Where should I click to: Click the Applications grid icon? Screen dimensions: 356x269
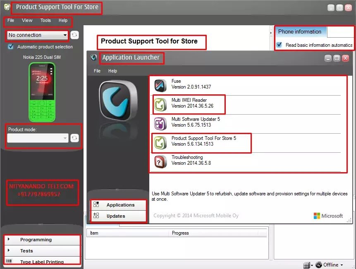click(96, 204)
